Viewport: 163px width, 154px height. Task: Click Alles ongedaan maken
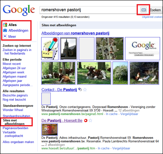pyautogui.click(x=18, y=142)
